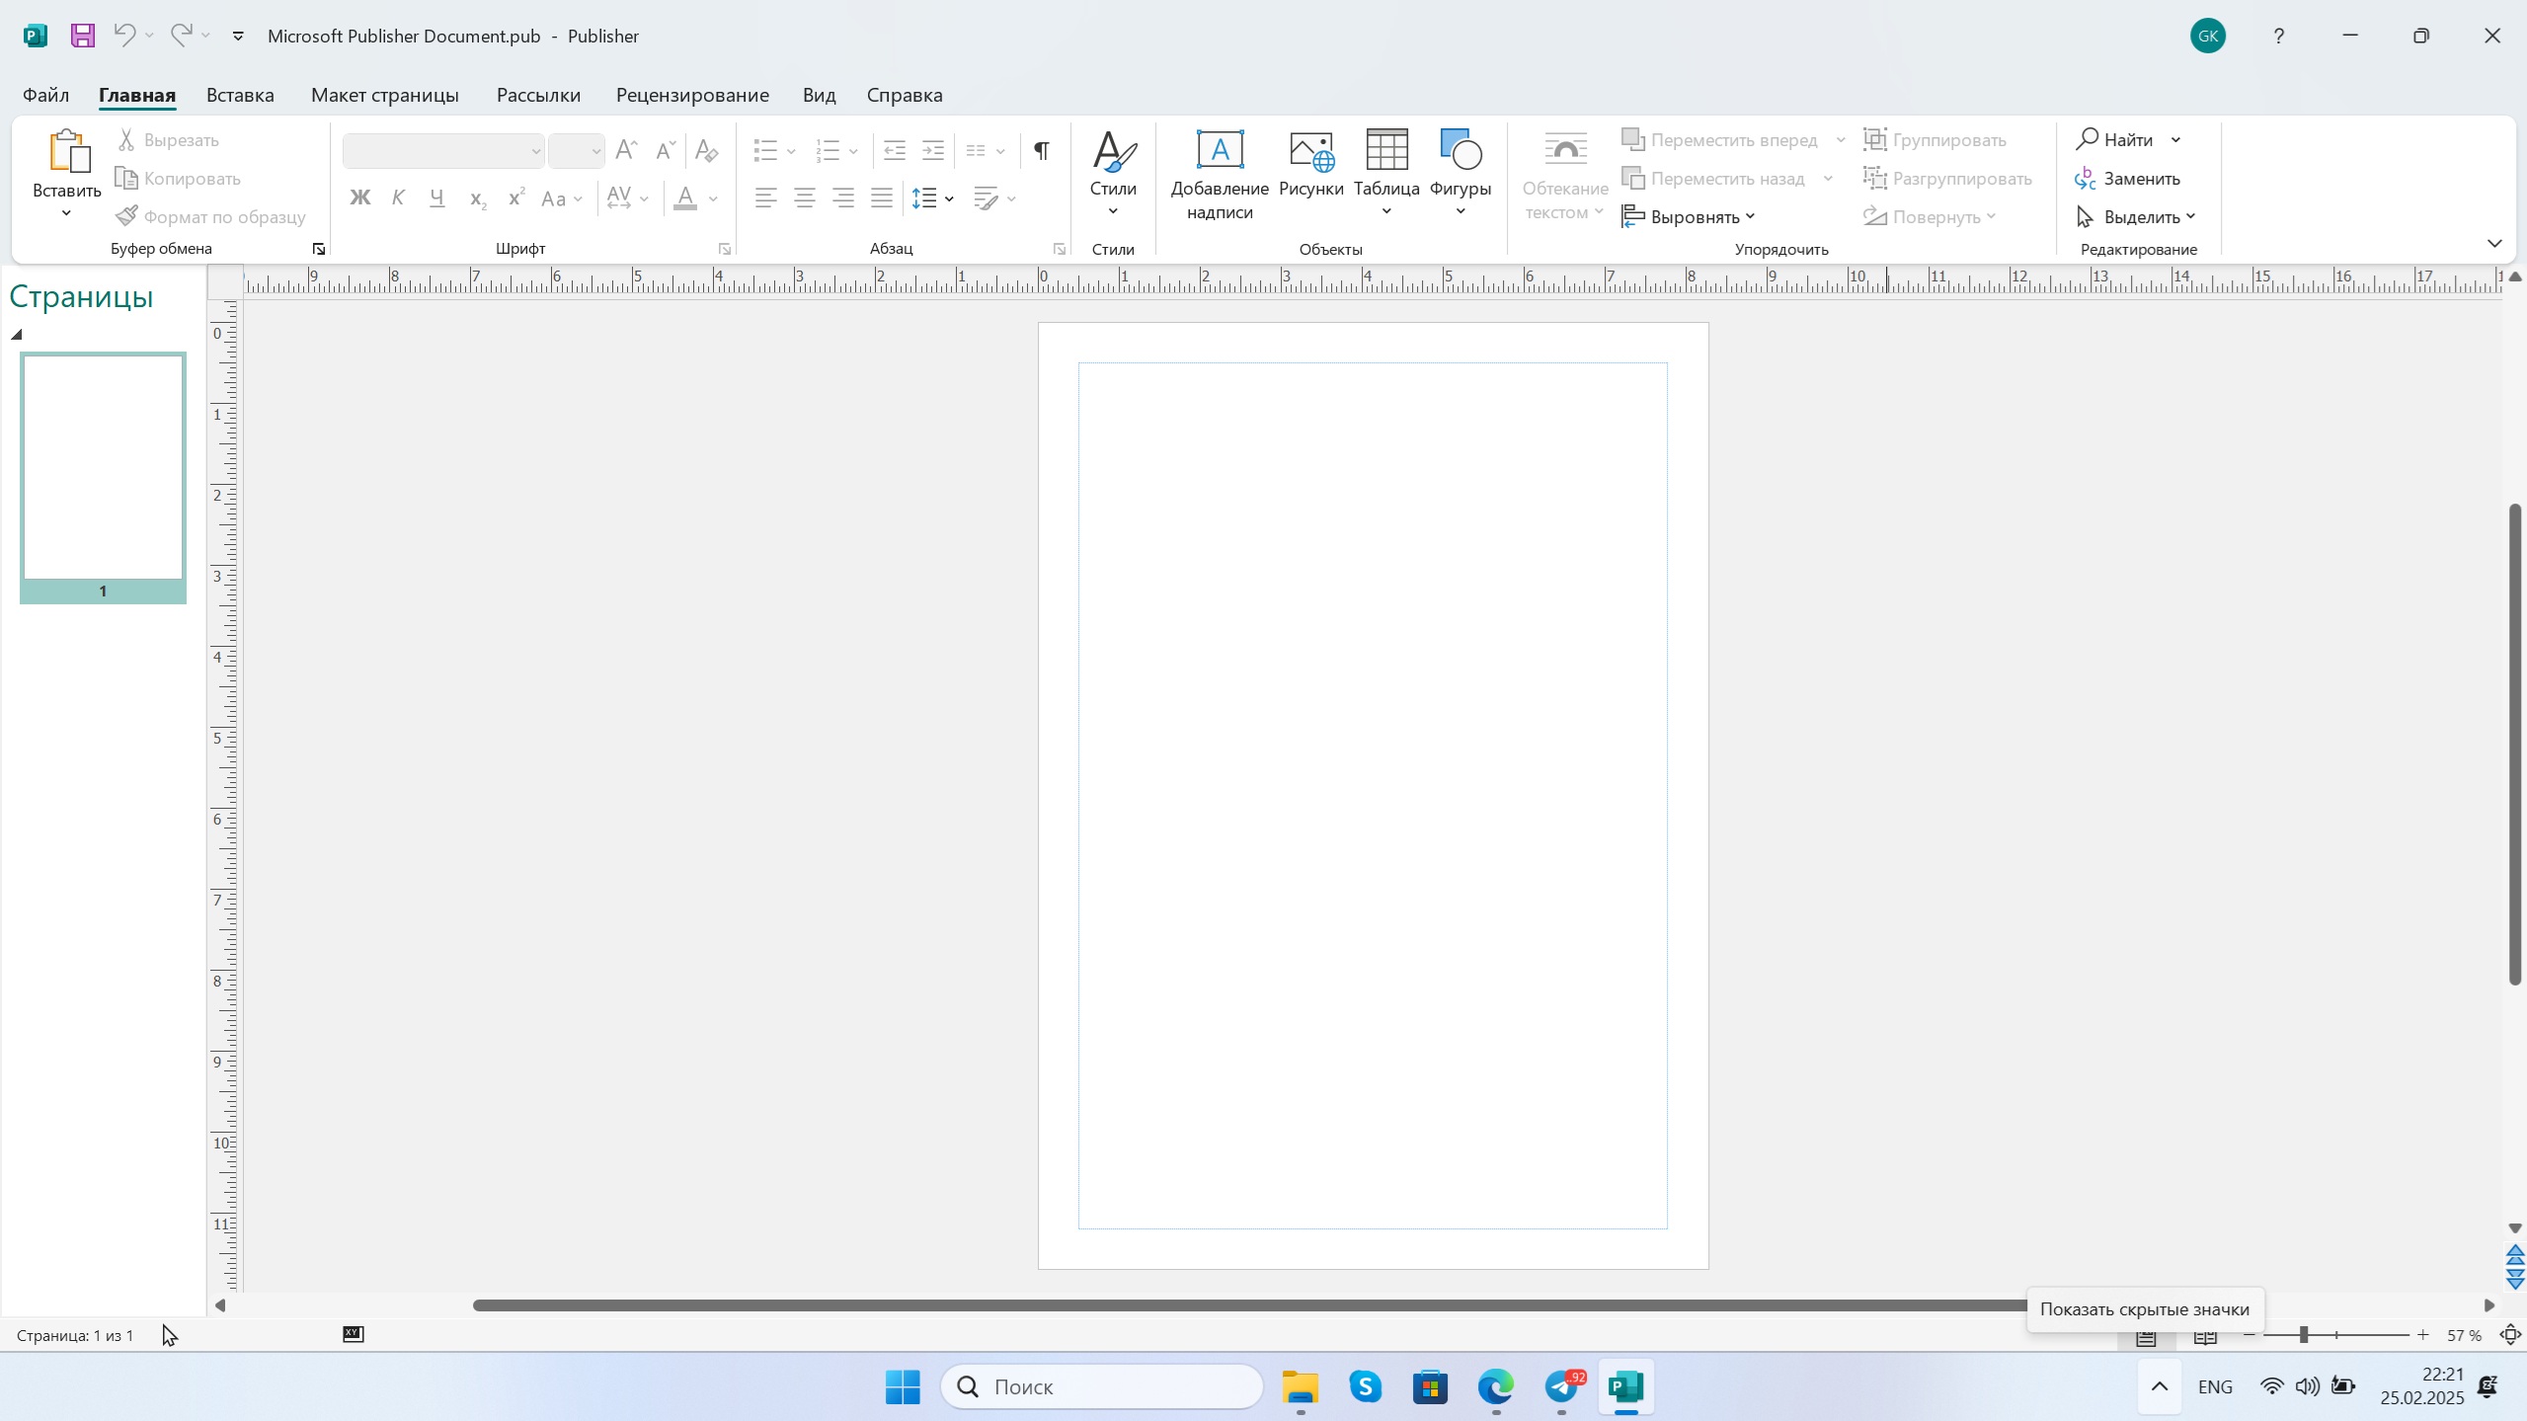Image resolution: width=2527 pixels, height=1421 pixels.
Task: Switch to the Page Layout tab
Action: point(384,95)
